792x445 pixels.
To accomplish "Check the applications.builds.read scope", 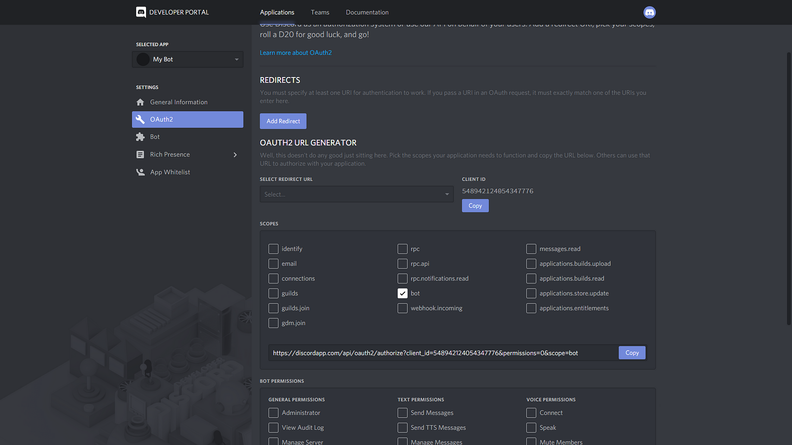I will point(531,278).
